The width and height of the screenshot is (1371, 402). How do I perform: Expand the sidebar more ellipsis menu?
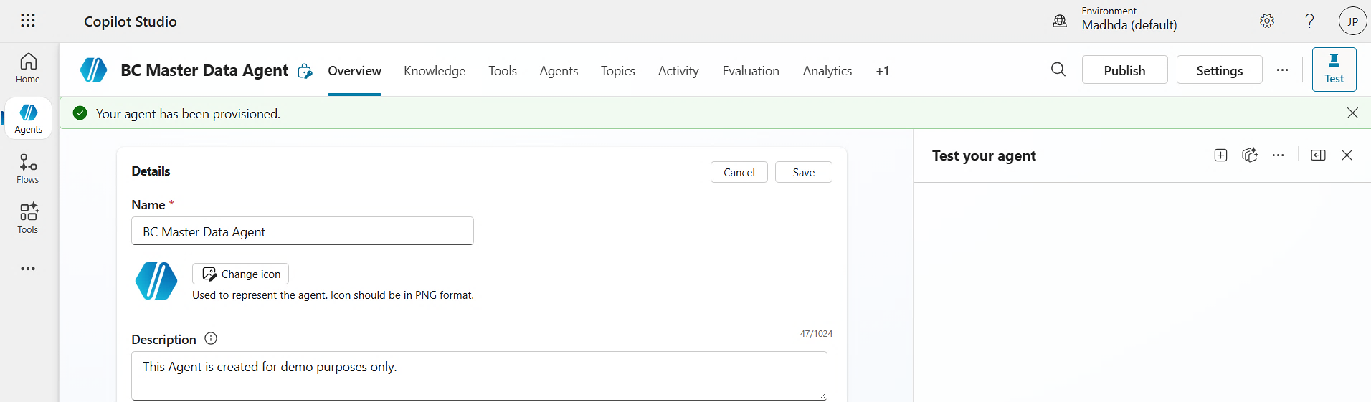pos(28,269)
